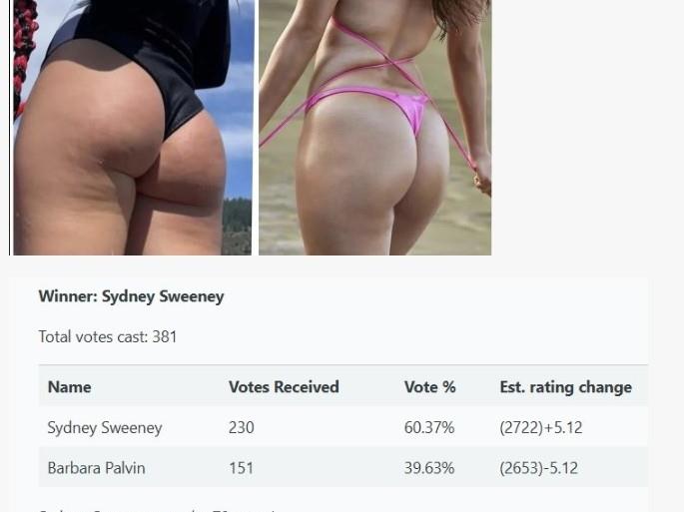This screenshot has width=684, height=512.
Task: Select the 60.37% vote percentage
Action: coord(429,427)
